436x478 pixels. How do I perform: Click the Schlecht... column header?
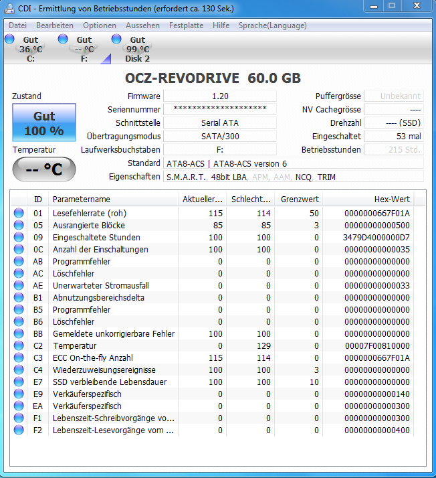point(251,200)
